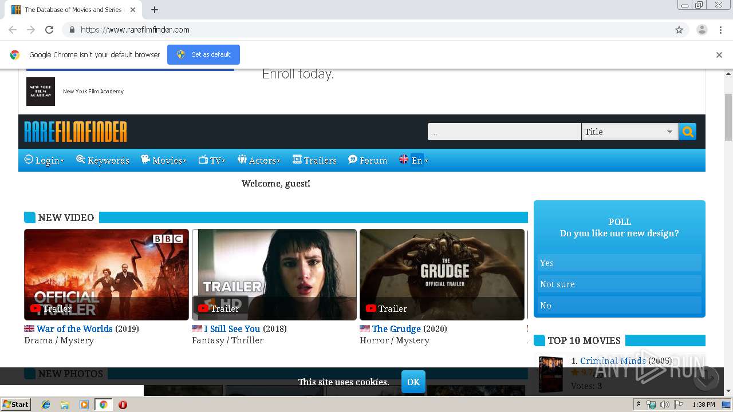Click the Criminal Minds poster thumbnail
This screenshot has height=412, width=733.
(x=551, y=374)
